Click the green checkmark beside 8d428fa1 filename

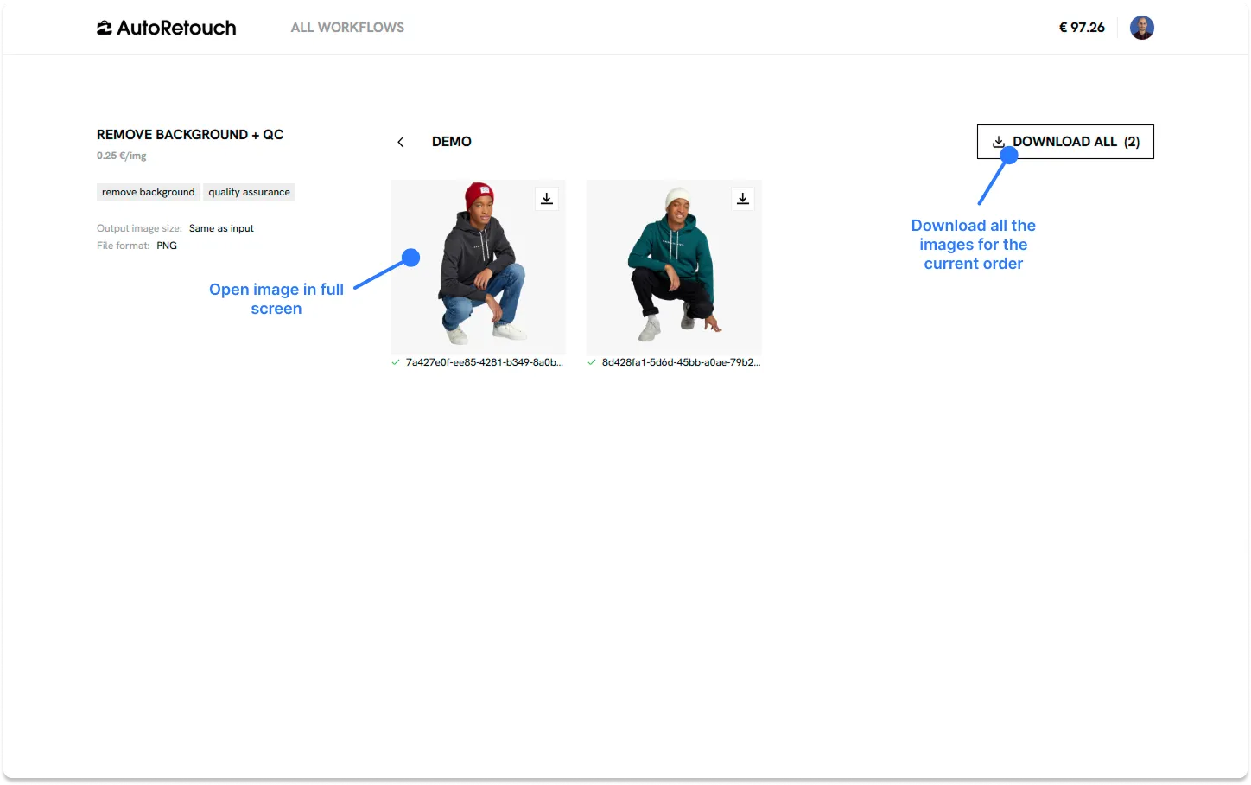[591, 362]
